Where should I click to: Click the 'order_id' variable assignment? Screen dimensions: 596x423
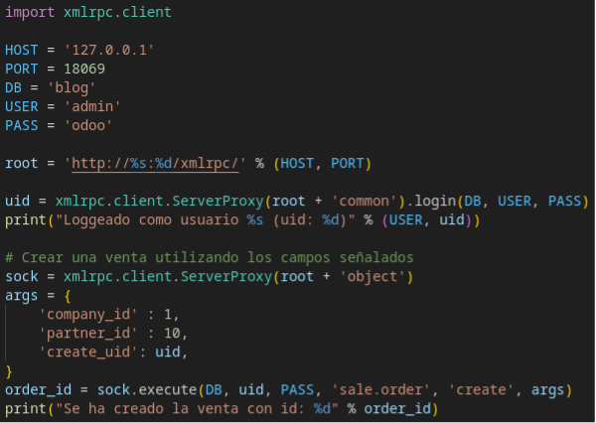38,390
